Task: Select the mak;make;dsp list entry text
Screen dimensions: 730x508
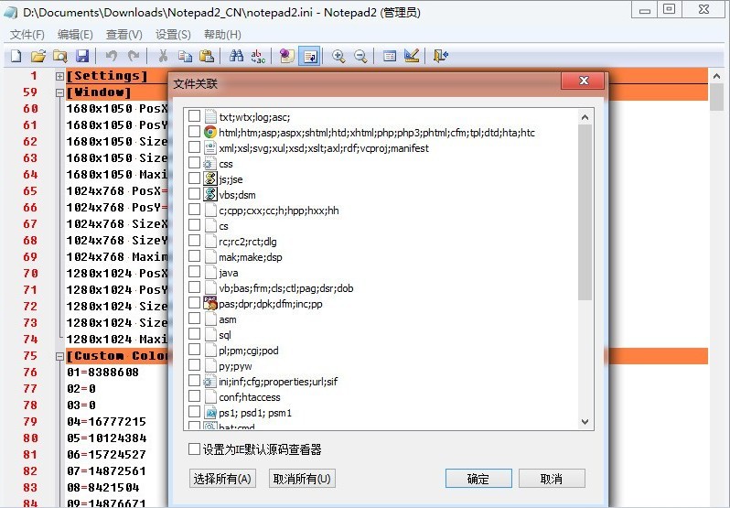Action: [x=251, y=257]
